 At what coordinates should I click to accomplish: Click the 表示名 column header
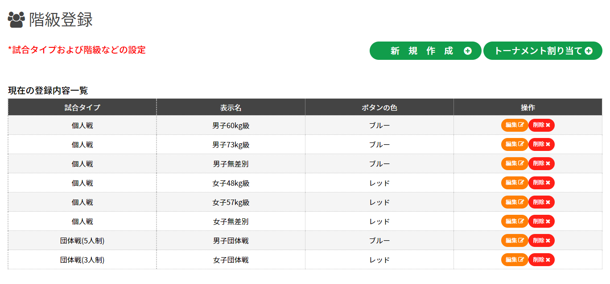click(x=231, y=108)
